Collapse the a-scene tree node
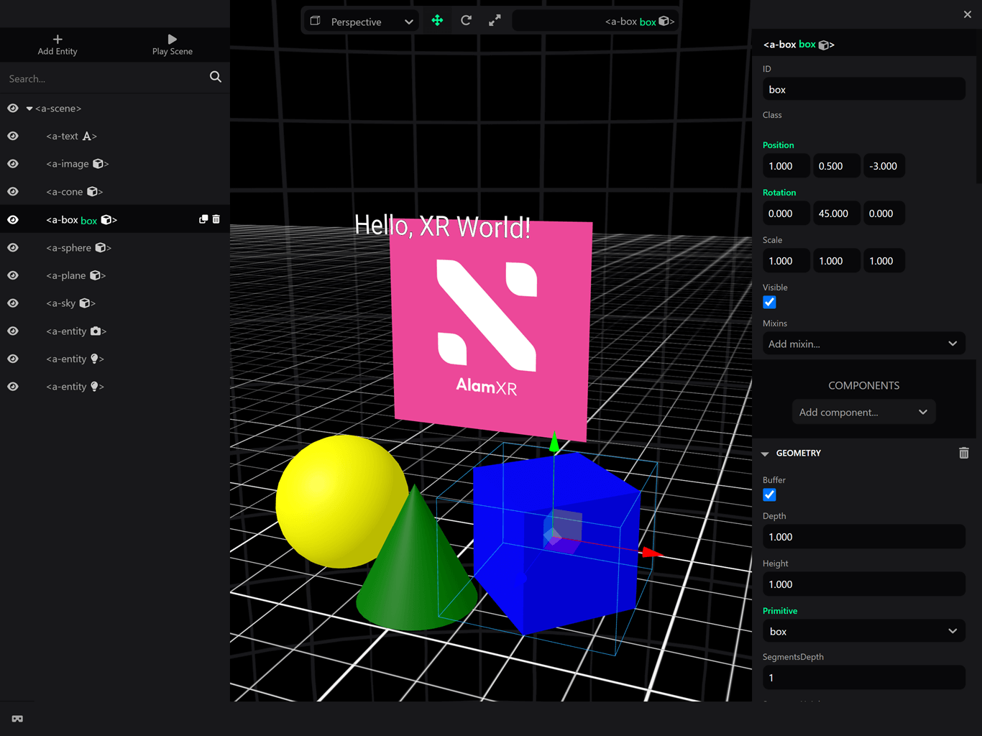The height and width of the screenshot is (736, 982). pos(29,109)
